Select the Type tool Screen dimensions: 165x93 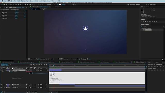pyautogui.click(x=20, y=4)
